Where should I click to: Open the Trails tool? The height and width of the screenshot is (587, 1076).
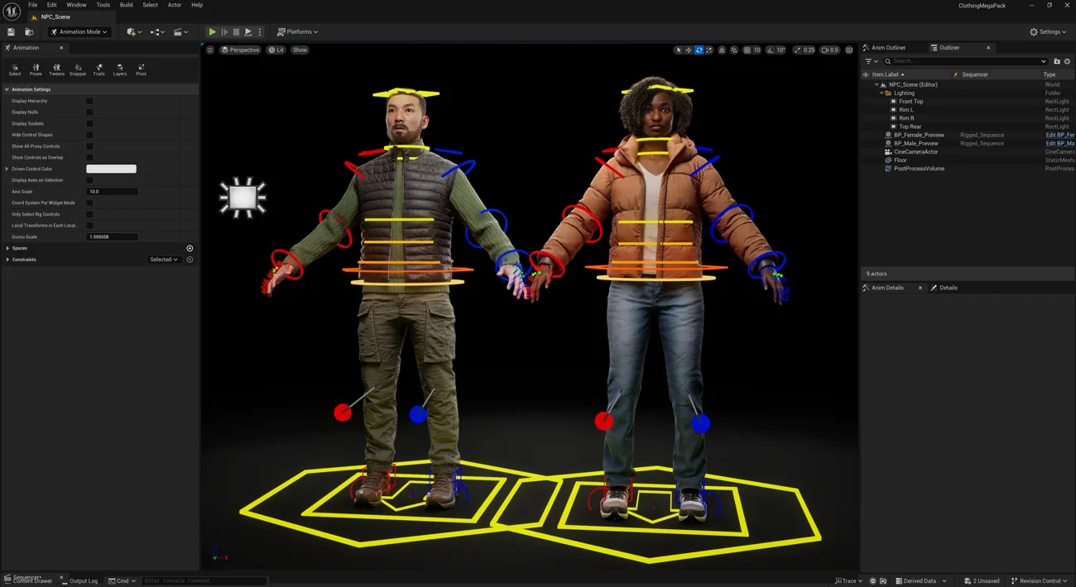point(98,69)
